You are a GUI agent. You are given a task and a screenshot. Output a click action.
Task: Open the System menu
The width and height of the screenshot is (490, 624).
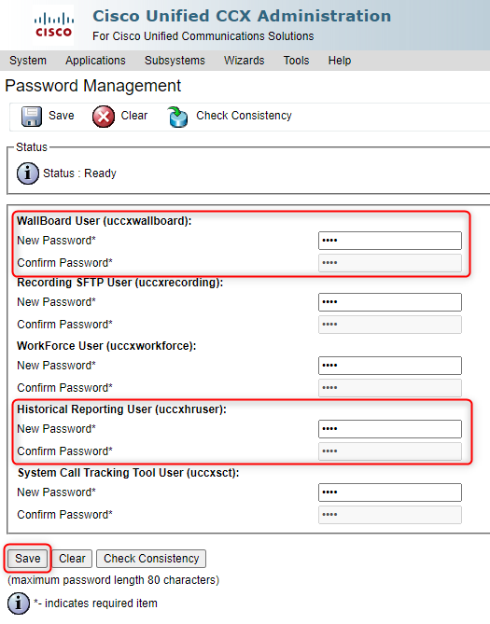[x=28, y=61]
